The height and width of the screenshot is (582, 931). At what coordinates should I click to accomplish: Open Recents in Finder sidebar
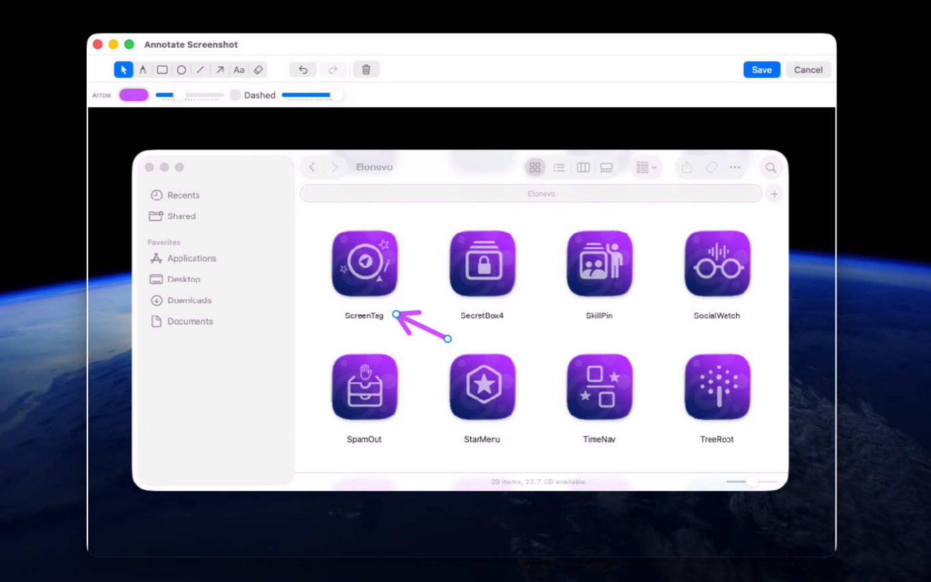(176, 195)
